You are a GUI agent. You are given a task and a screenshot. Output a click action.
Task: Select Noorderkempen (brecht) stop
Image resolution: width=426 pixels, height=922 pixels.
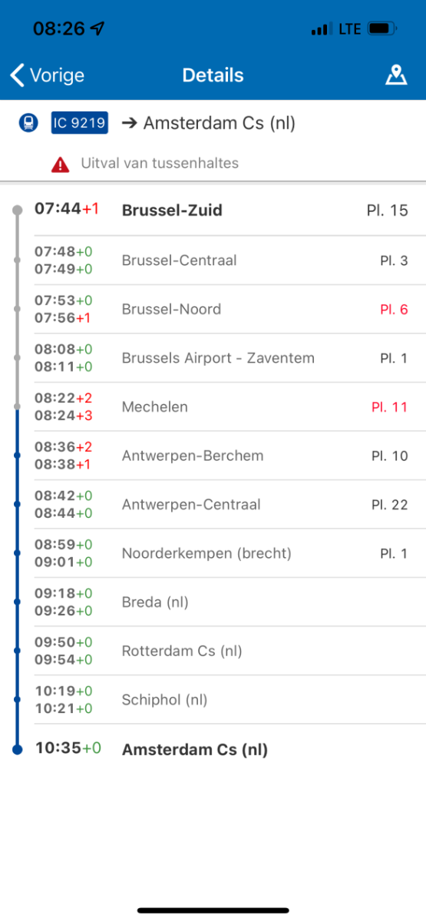click(x=221, y=553)
